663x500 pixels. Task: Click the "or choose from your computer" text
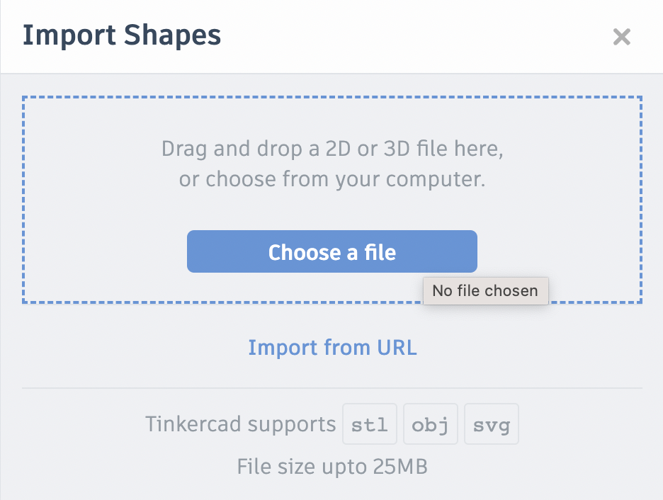point(332,179)
